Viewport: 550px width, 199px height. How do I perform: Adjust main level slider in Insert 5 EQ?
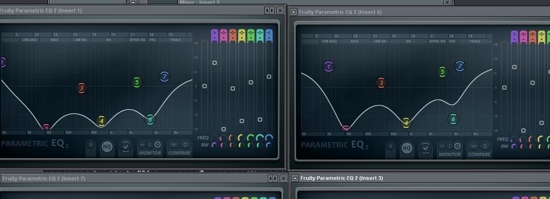504,88
